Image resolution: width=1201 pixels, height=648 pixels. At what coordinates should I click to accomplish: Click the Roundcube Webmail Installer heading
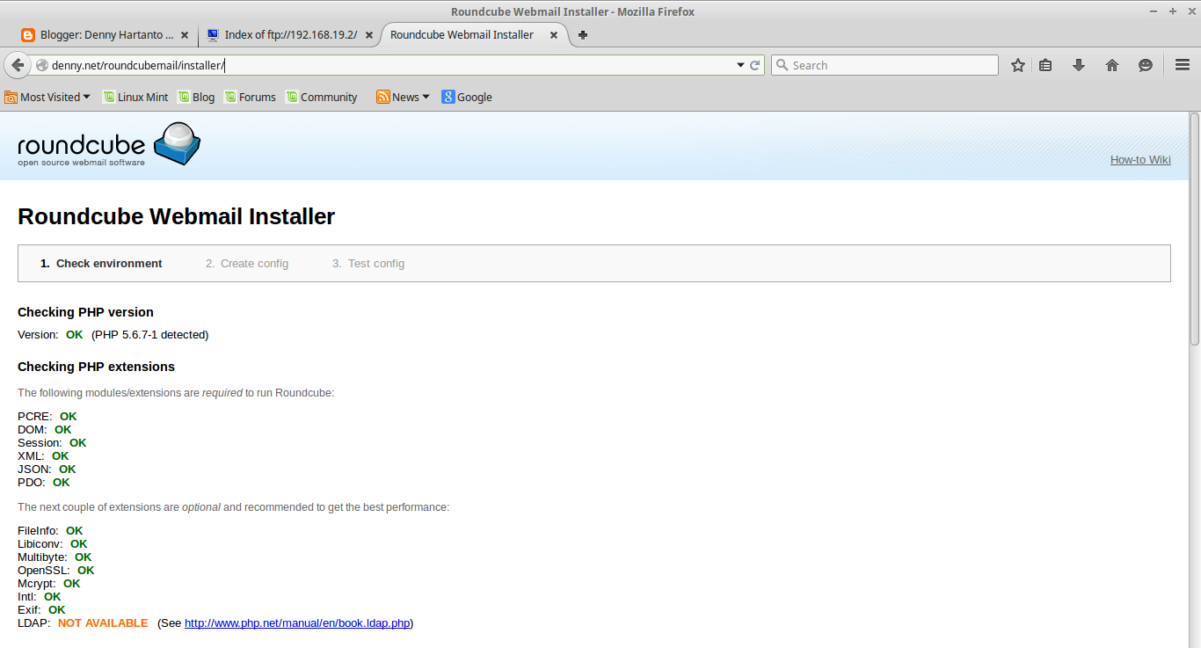(x=176, y=216)
